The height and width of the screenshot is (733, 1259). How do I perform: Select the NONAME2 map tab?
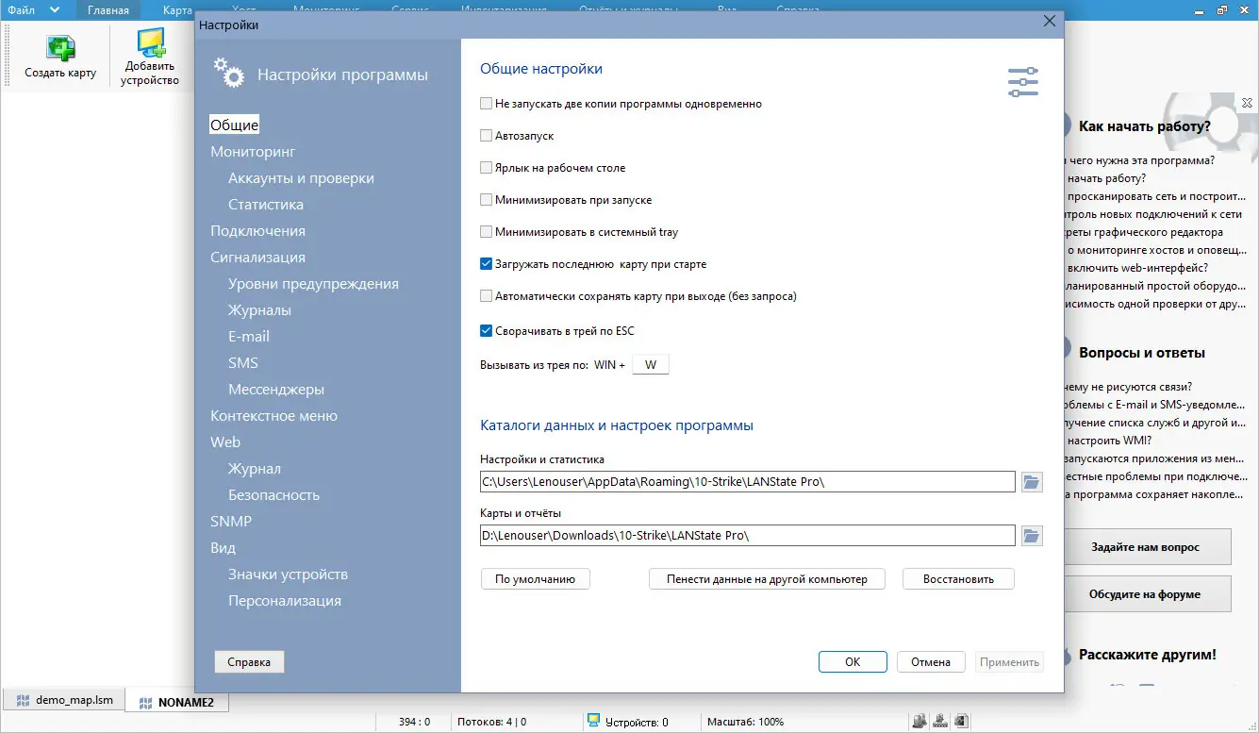point(176,703)
